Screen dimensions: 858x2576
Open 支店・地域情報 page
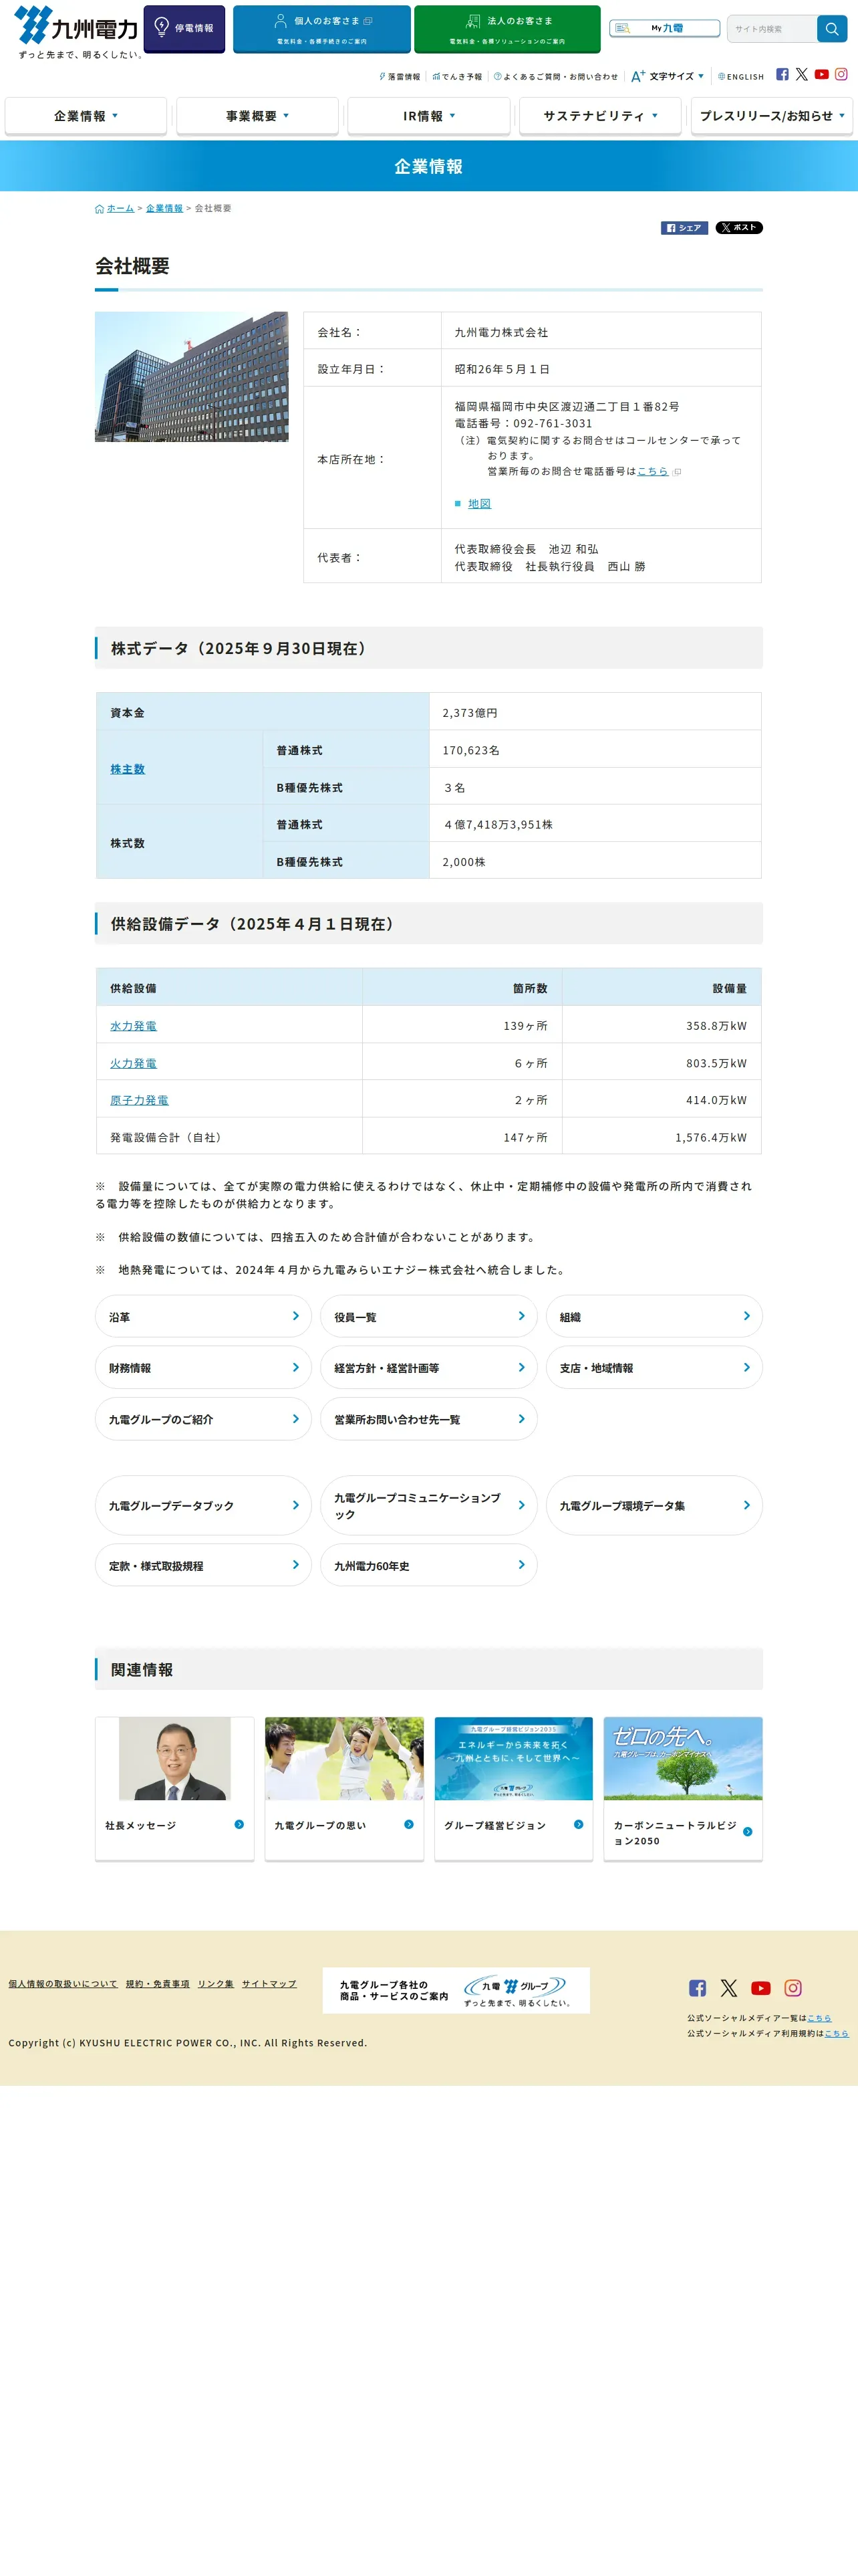tap(654, 1368)
